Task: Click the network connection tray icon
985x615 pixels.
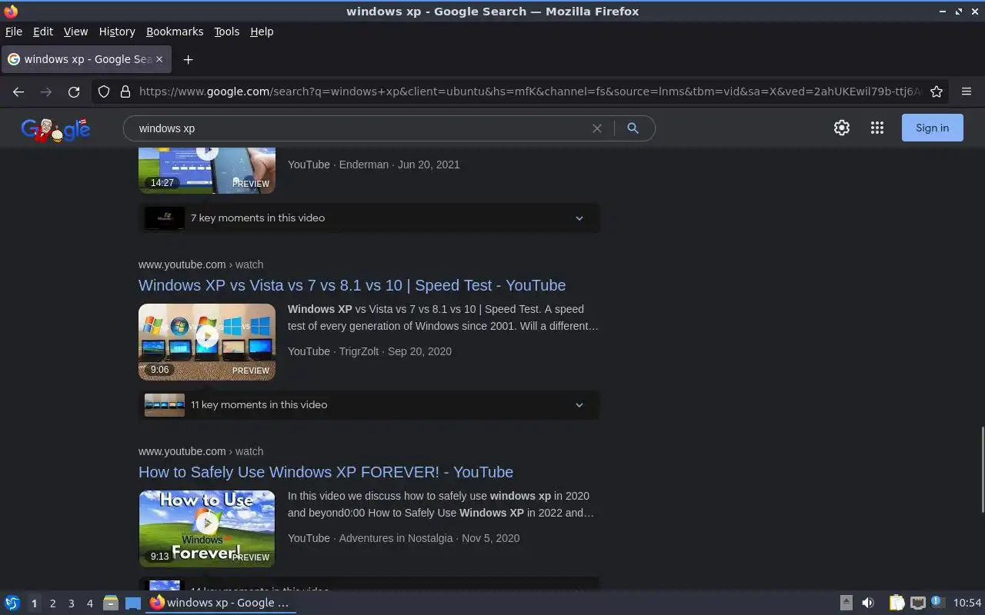Action: pos(917,603)
